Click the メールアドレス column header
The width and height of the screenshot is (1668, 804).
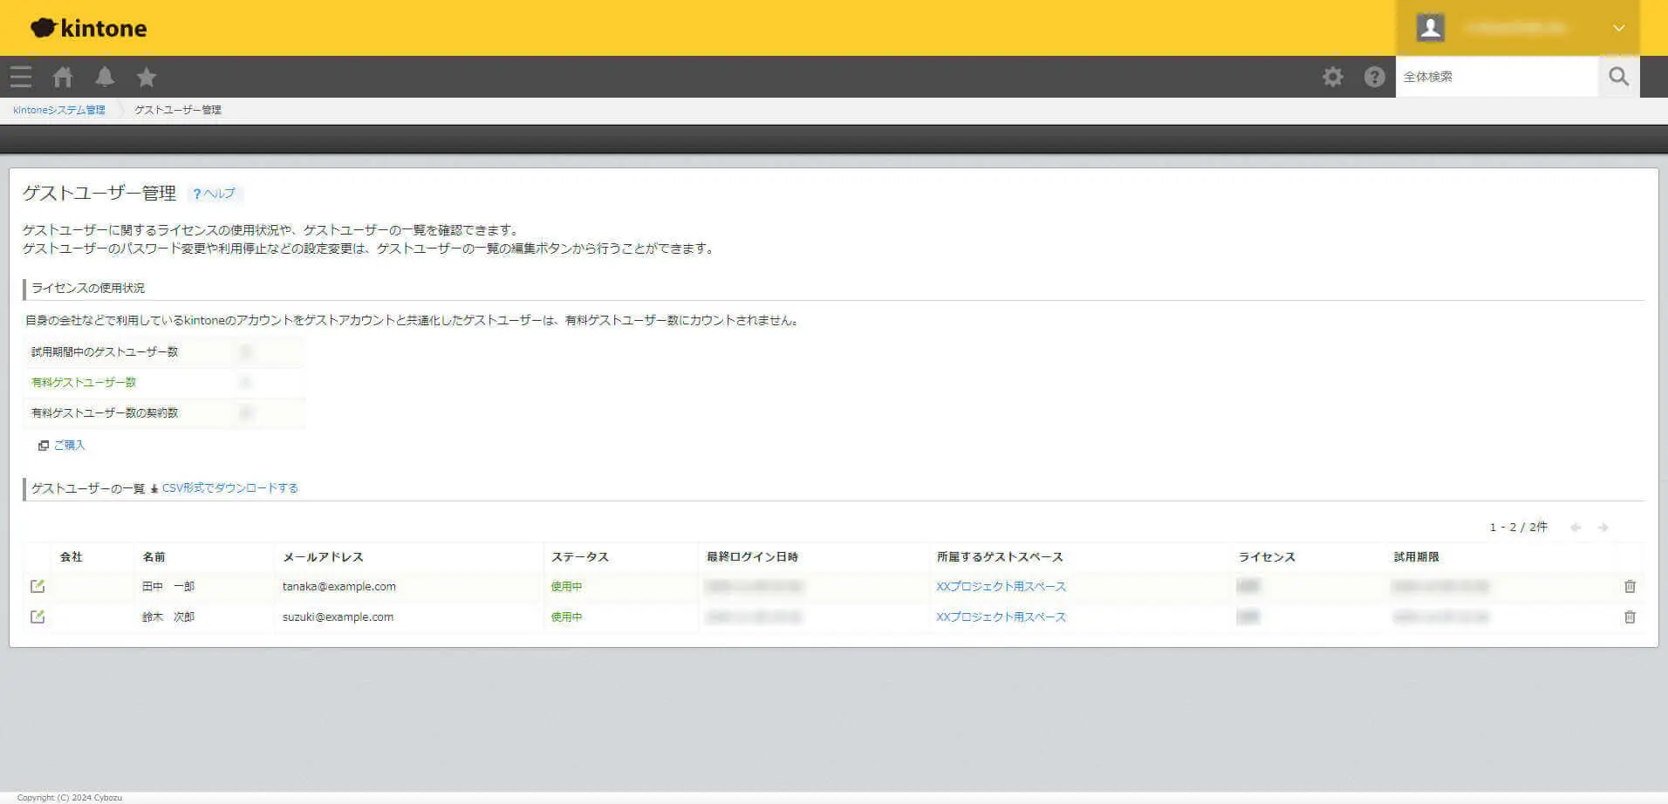323,556
